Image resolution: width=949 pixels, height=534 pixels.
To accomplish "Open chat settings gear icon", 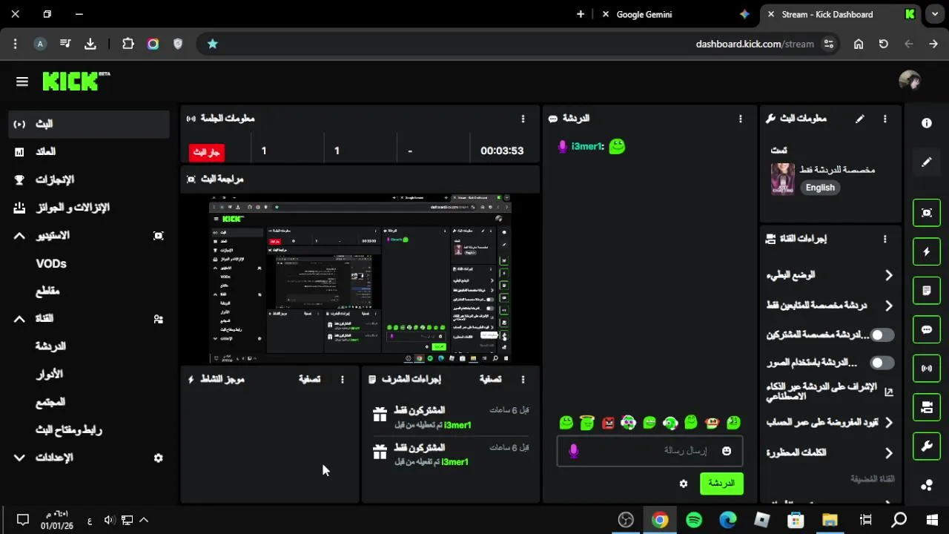I will point(684,484).
